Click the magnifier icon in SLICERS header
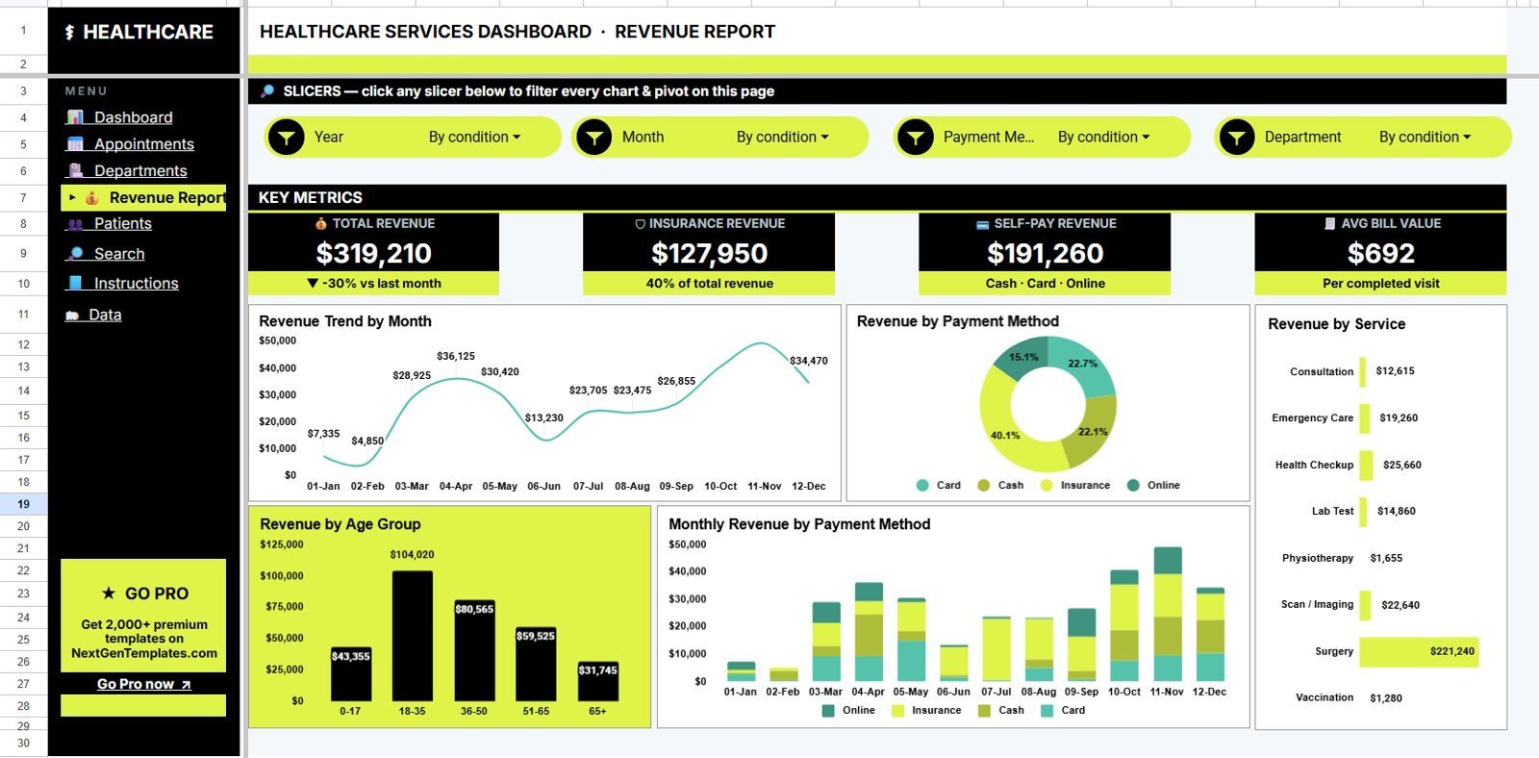The image size is (1539, 758). click(267, 91)
